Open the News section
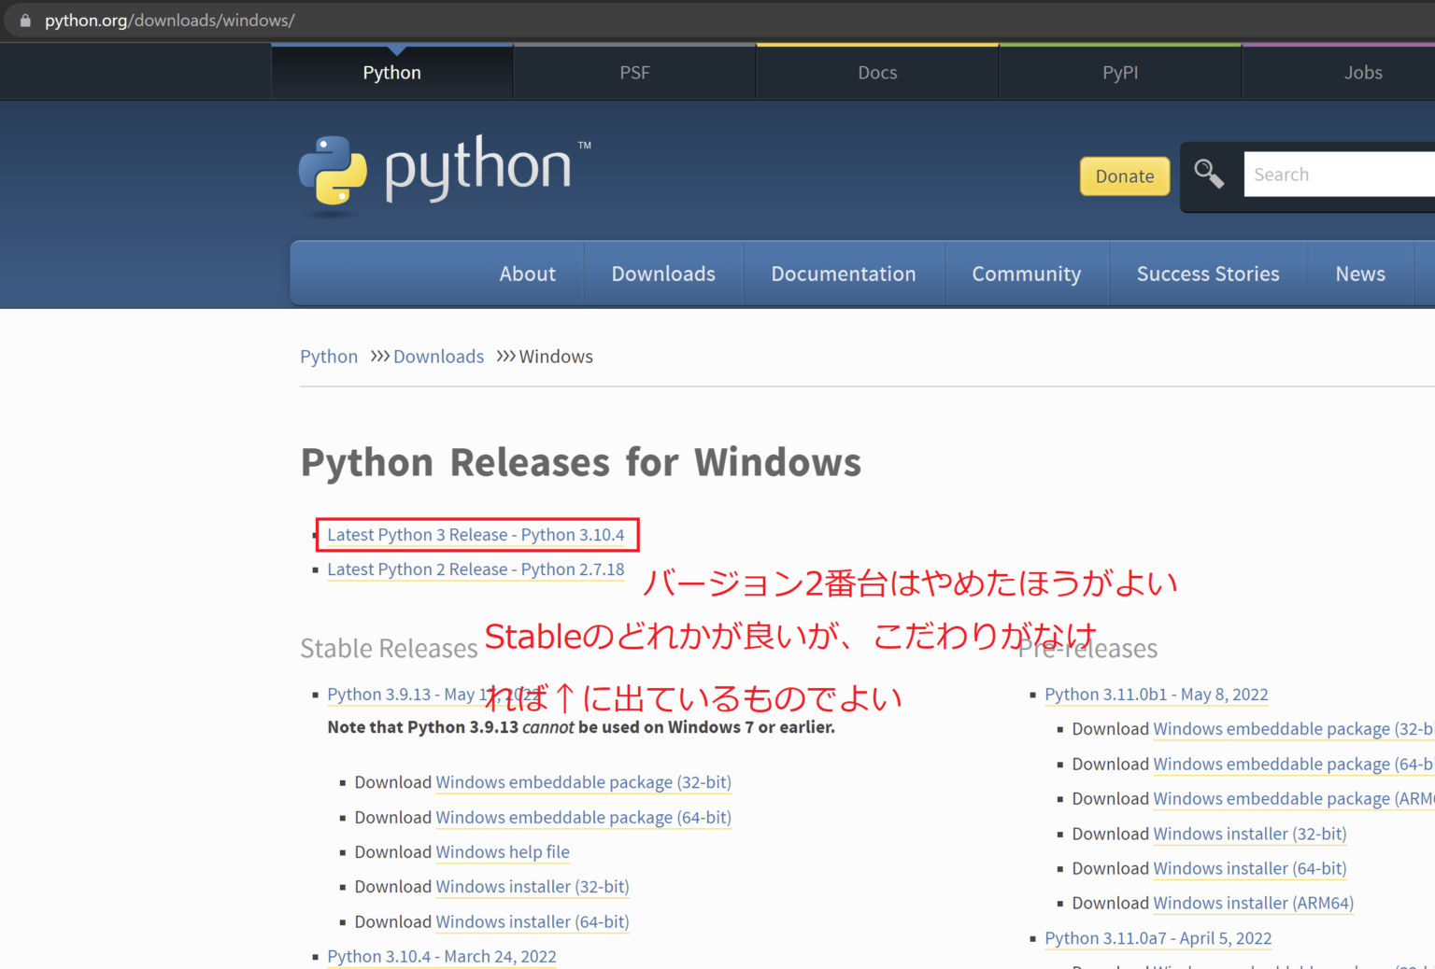The width and height of the screenshot is (1435, 969). [1359, 274]
